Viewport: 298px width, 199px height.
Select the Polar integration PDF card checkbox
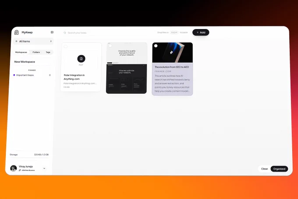click(66, 47)
